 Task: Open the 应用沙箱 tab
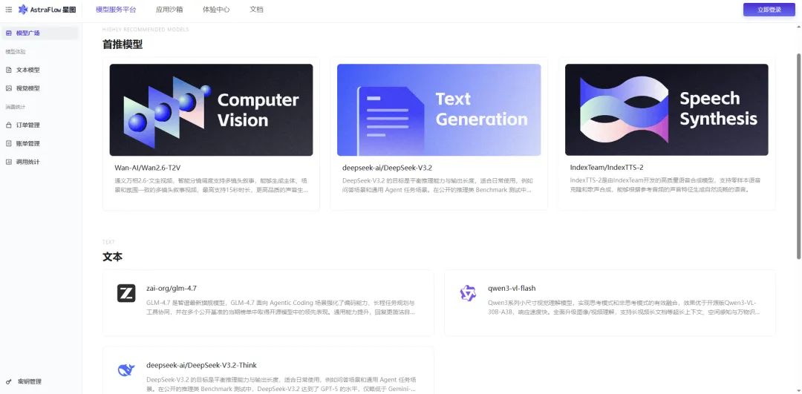[169, 10]
